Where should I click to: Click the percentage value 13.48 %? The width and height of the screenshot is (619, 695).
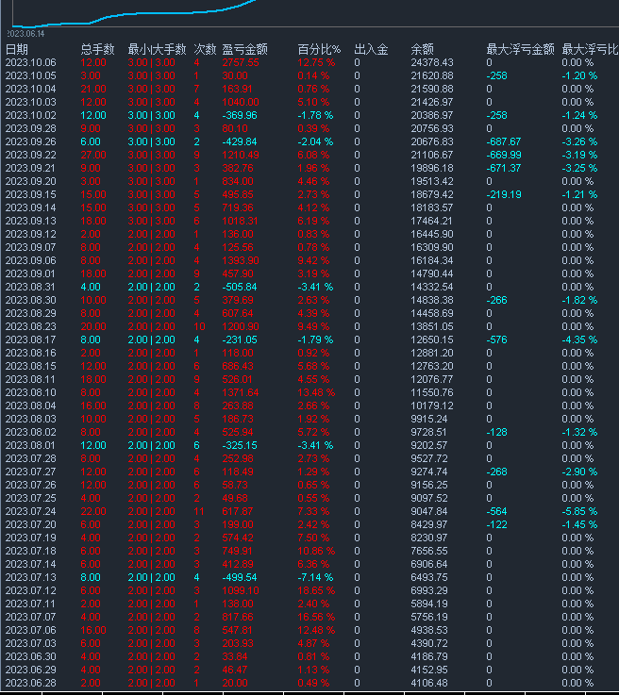[x=316, y=392]
